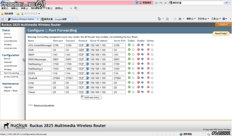Click Server Port field for smtp

click(x=120, y=83)
